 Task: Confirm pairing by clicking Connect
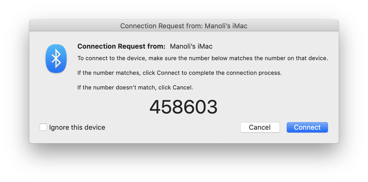(x=307, y=127)
